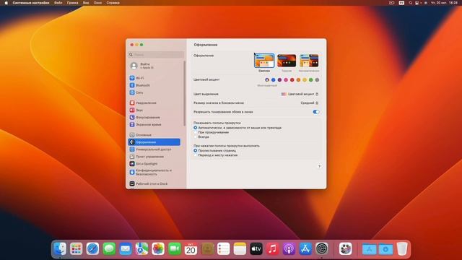Choose the blue accent color

[273, 80]
